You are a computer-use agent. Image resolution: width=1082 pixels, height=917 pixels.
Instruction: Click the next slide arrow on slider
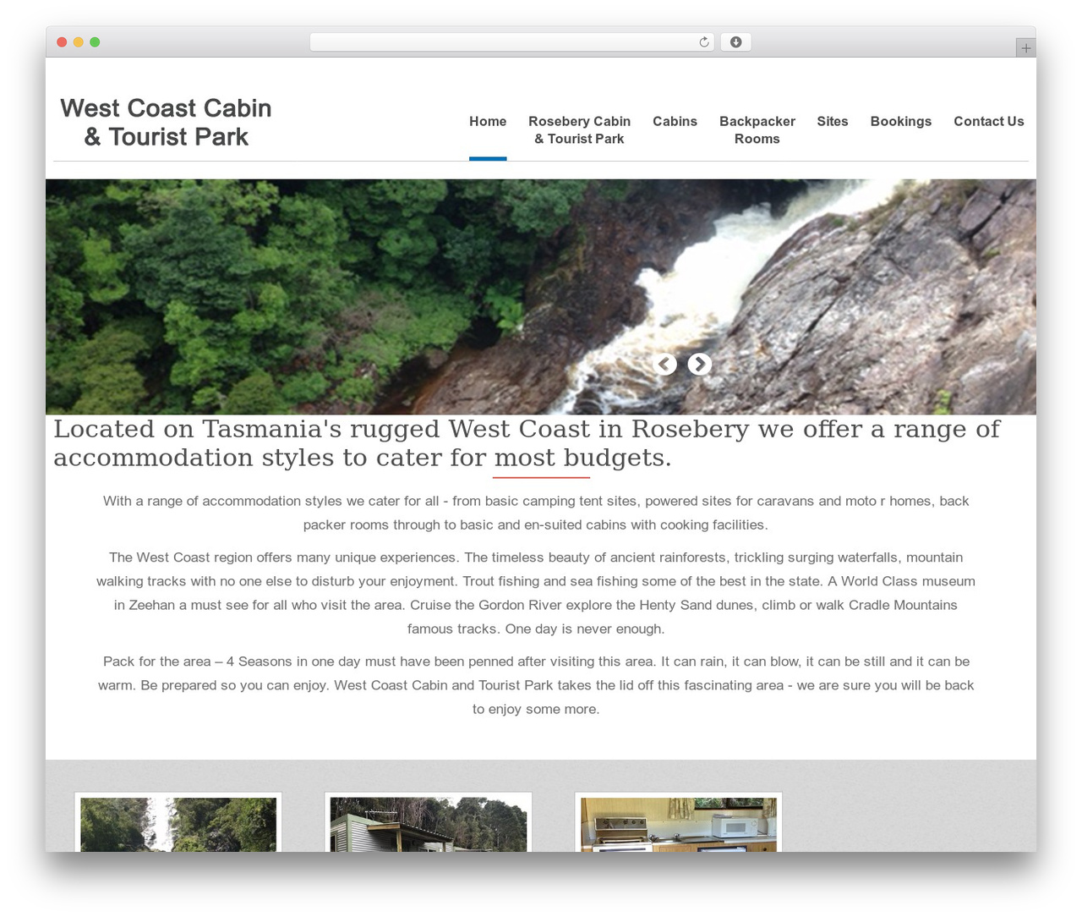[699, 364]
